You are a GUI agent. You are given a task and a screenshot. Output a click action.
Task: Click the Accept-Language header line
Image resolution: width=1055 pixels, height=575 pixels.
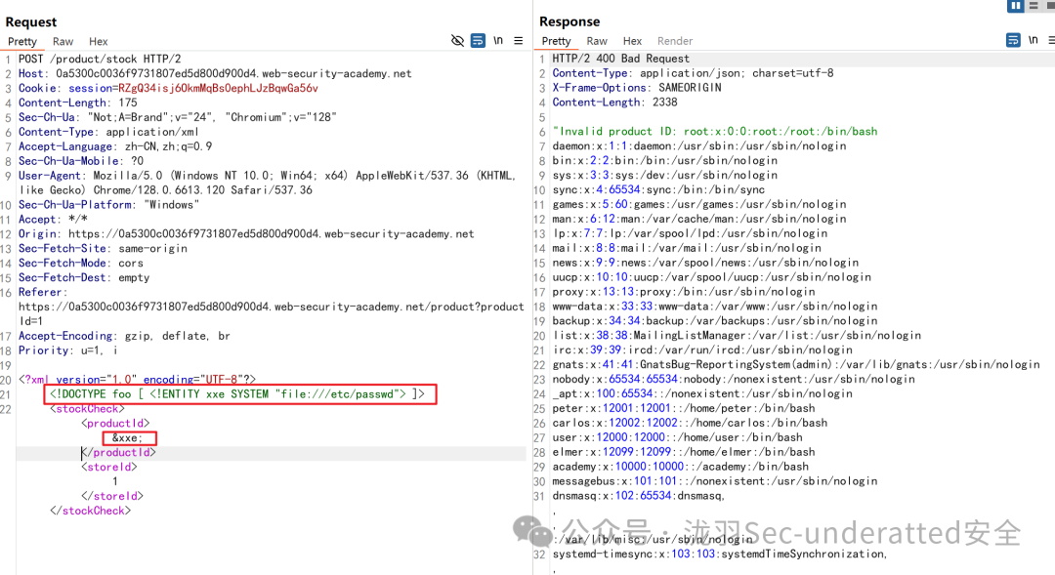click(x=115, y=146)
